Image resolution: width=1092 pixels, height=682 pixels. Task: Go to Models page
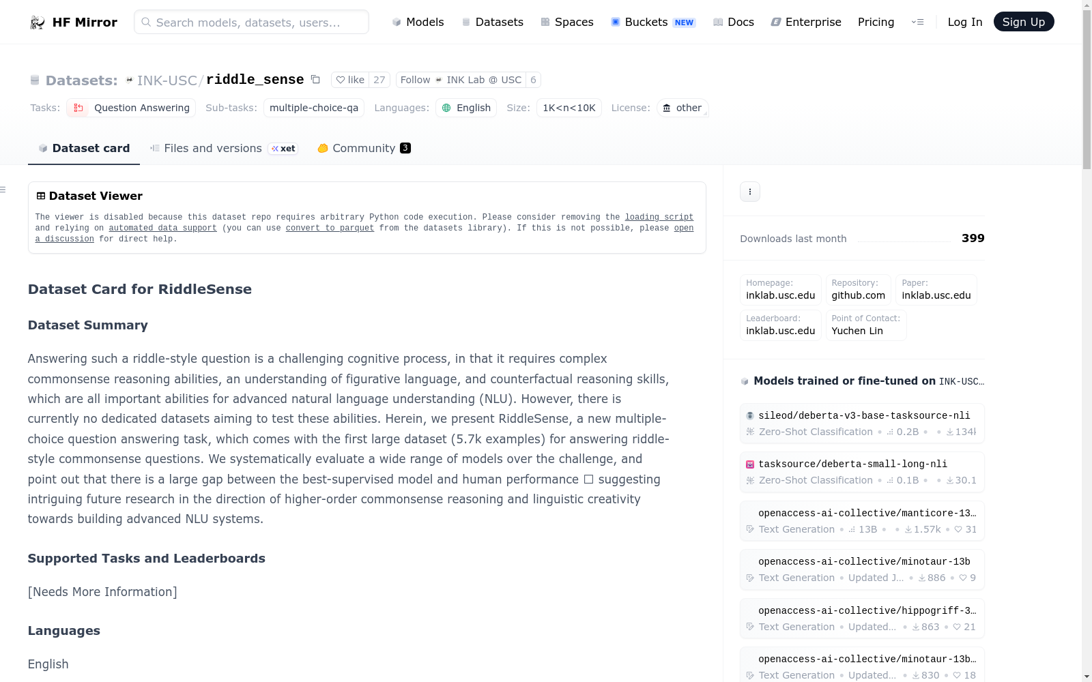(x=418, y=22)
